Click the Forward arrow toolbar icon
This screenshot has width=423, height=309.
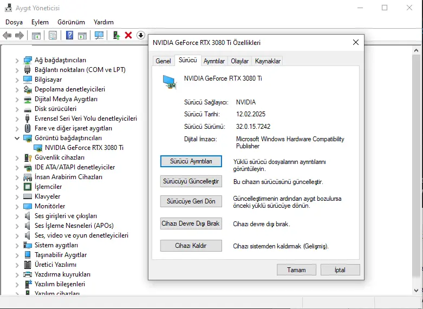[19, 35]
